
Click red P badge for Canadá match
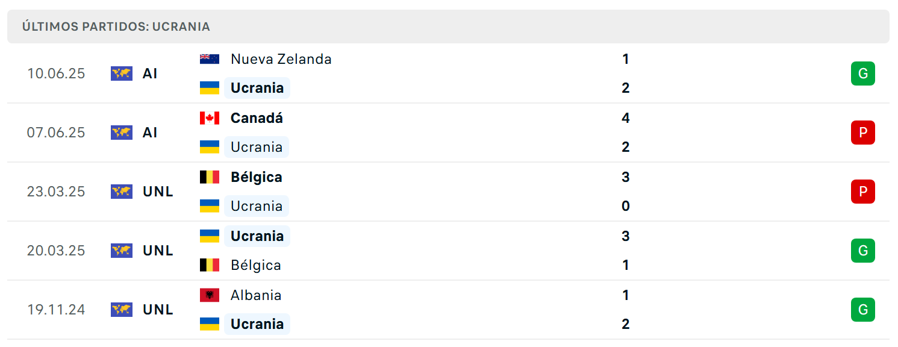(x=862, y=133)
